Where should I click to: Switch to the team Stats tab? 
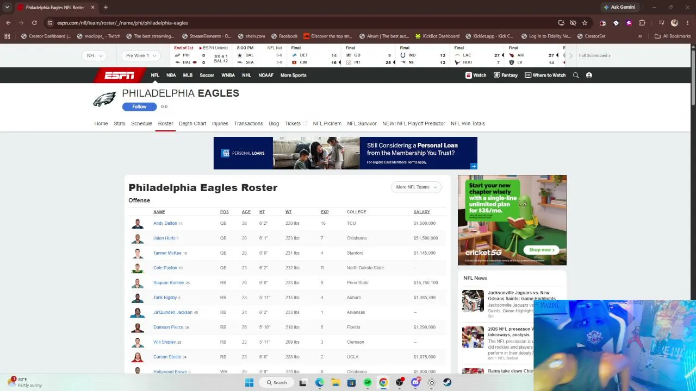[x=120, y=124]
